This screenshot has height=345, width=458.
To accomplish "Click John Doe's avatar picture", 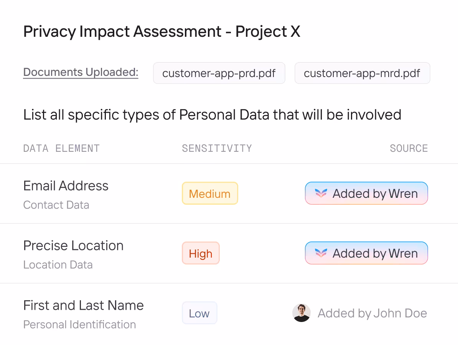I will pos(301,313).
